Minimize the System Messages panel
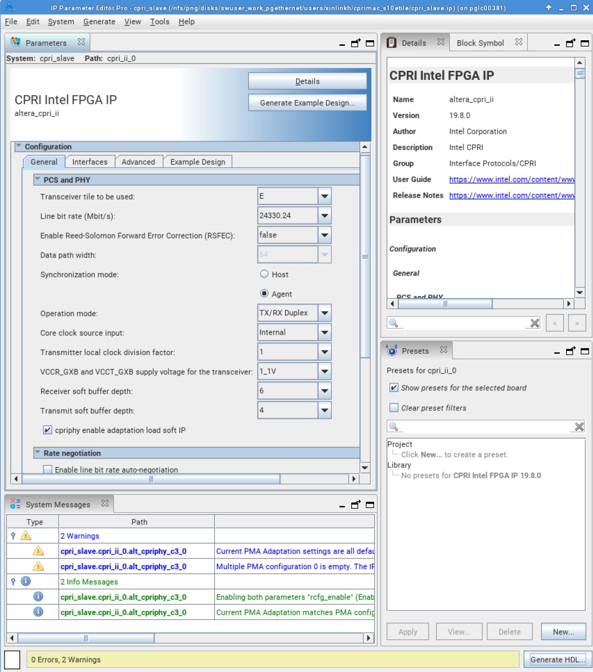 342,506
